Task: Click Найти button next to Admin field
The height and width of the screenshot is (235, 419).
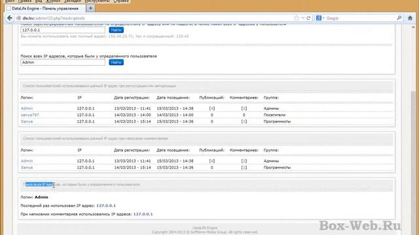Action: pyautogui.click(x=117, y=63)
